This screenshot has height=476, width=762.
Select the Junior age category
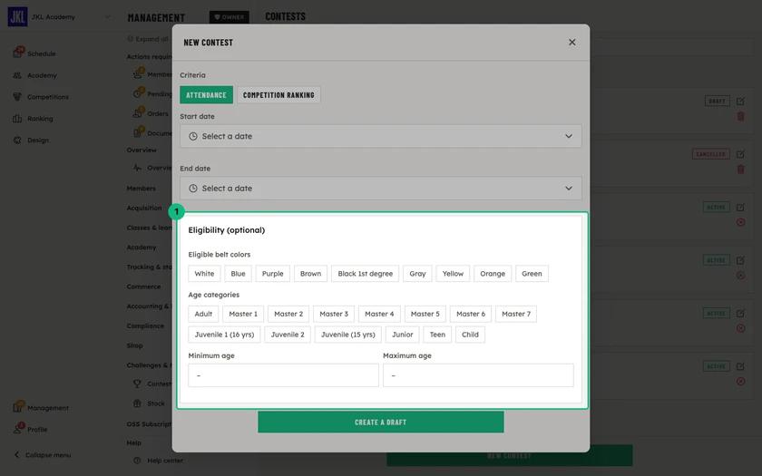pos(403,335)
